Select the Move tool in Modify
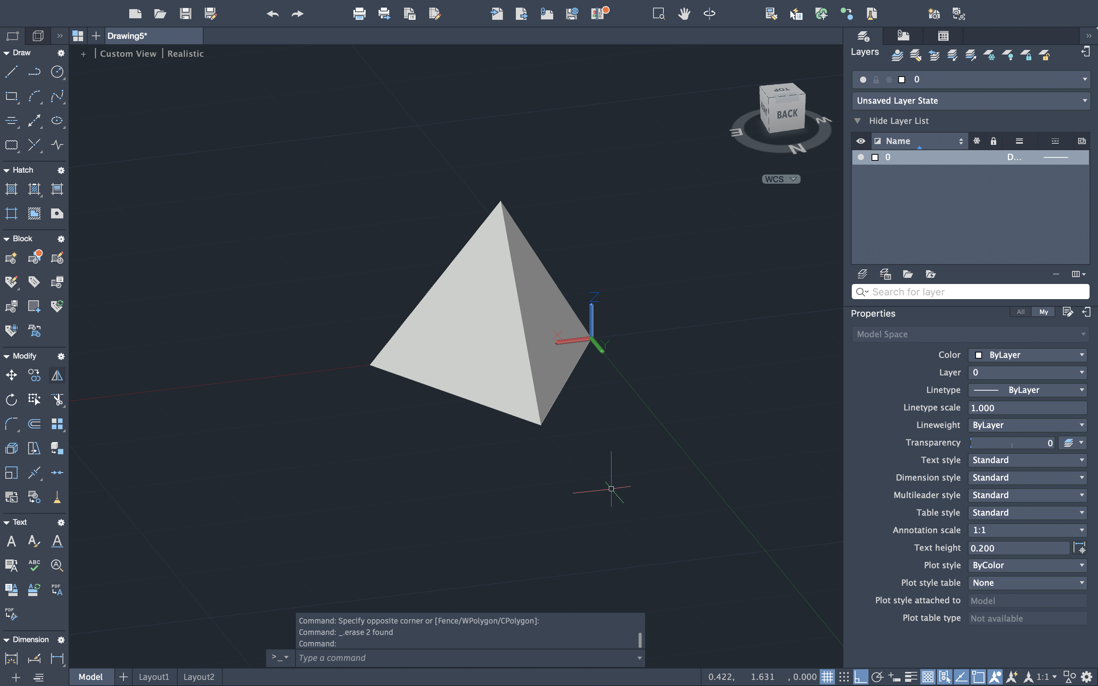This screenshot has width=1098, height=686. pyautogui.click(x=11, y=375)
